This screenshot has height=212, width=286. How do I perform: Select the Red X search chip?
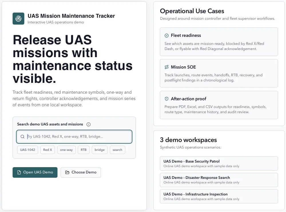tap(47, 150)
